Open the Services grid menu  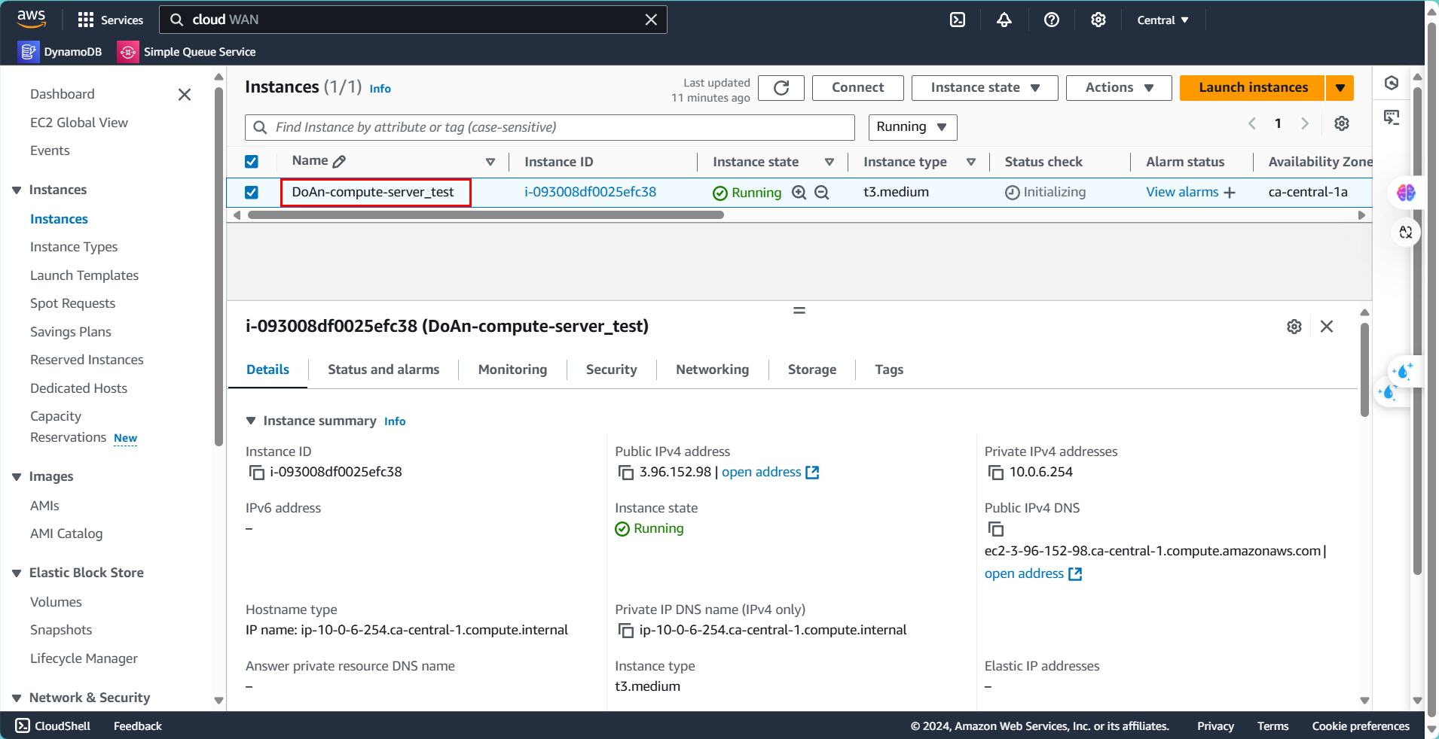pyautogui.click(x=110, y=20)
